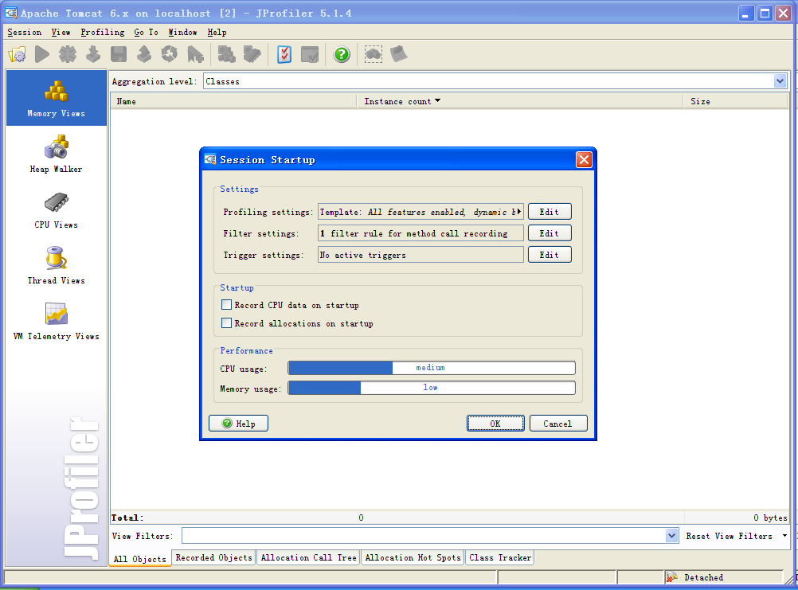Image resolution: width=798 pixels, height=590 pixels.
Task: Click the Save snapshot floppy icon
Action: coord(119,54)
